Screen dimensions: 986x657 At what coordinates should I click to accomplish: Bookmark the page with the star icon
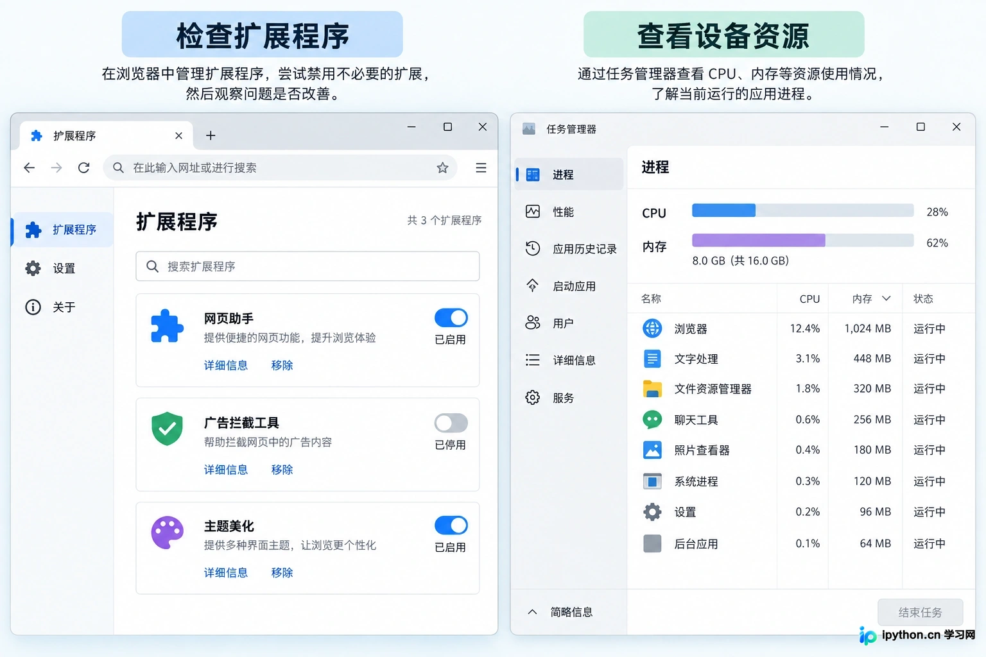[442, 168]
